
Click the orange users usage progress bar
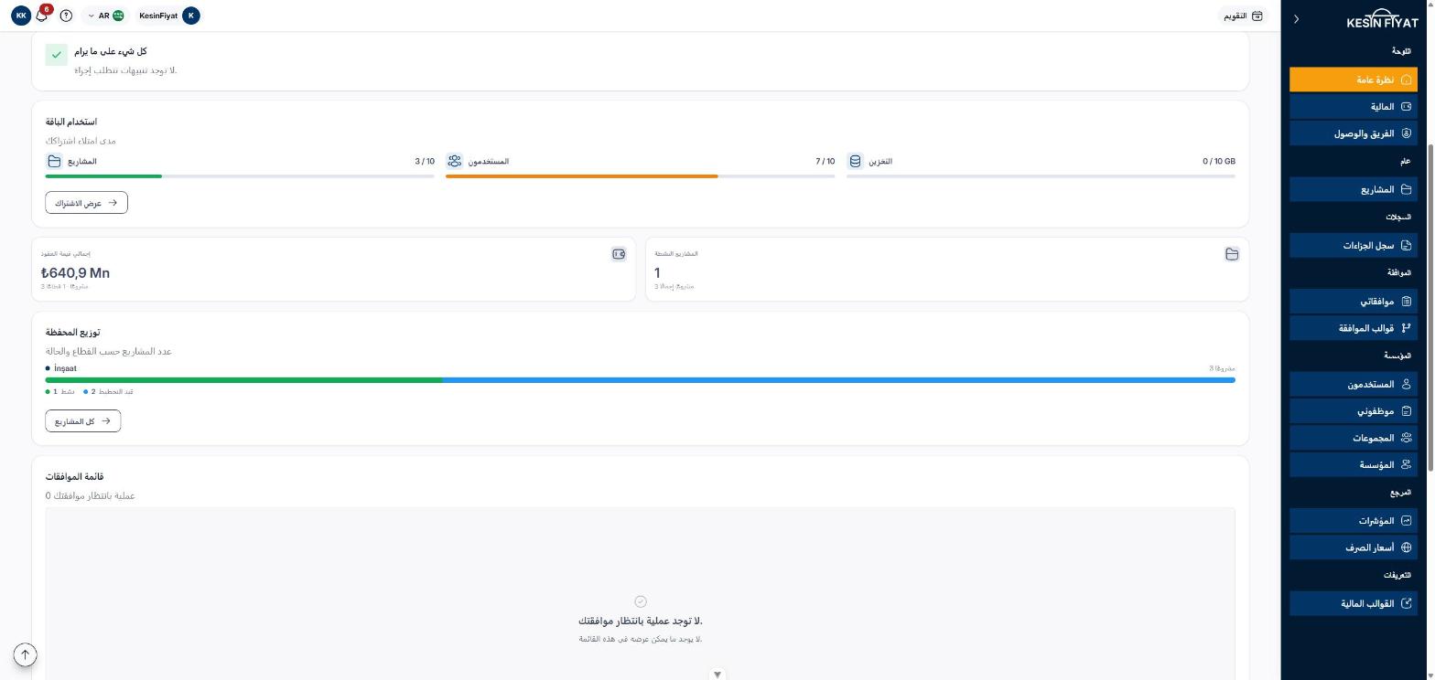[582, 176]
